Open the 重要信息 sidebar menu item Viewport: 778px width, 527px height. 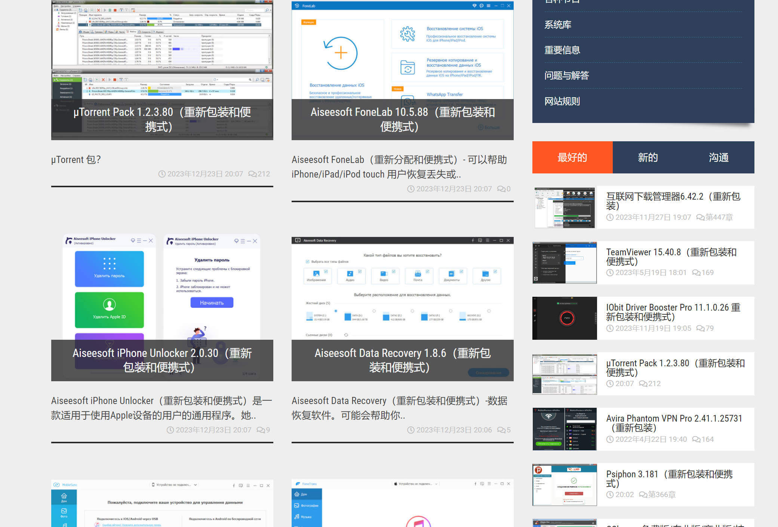(562, 50)
